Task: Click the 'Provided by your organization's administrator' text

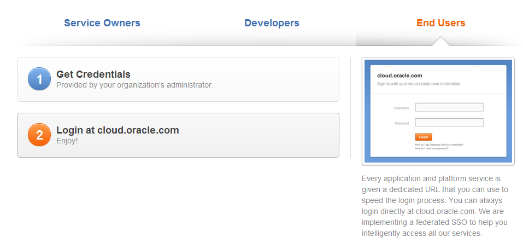Action: click(134, 85)
